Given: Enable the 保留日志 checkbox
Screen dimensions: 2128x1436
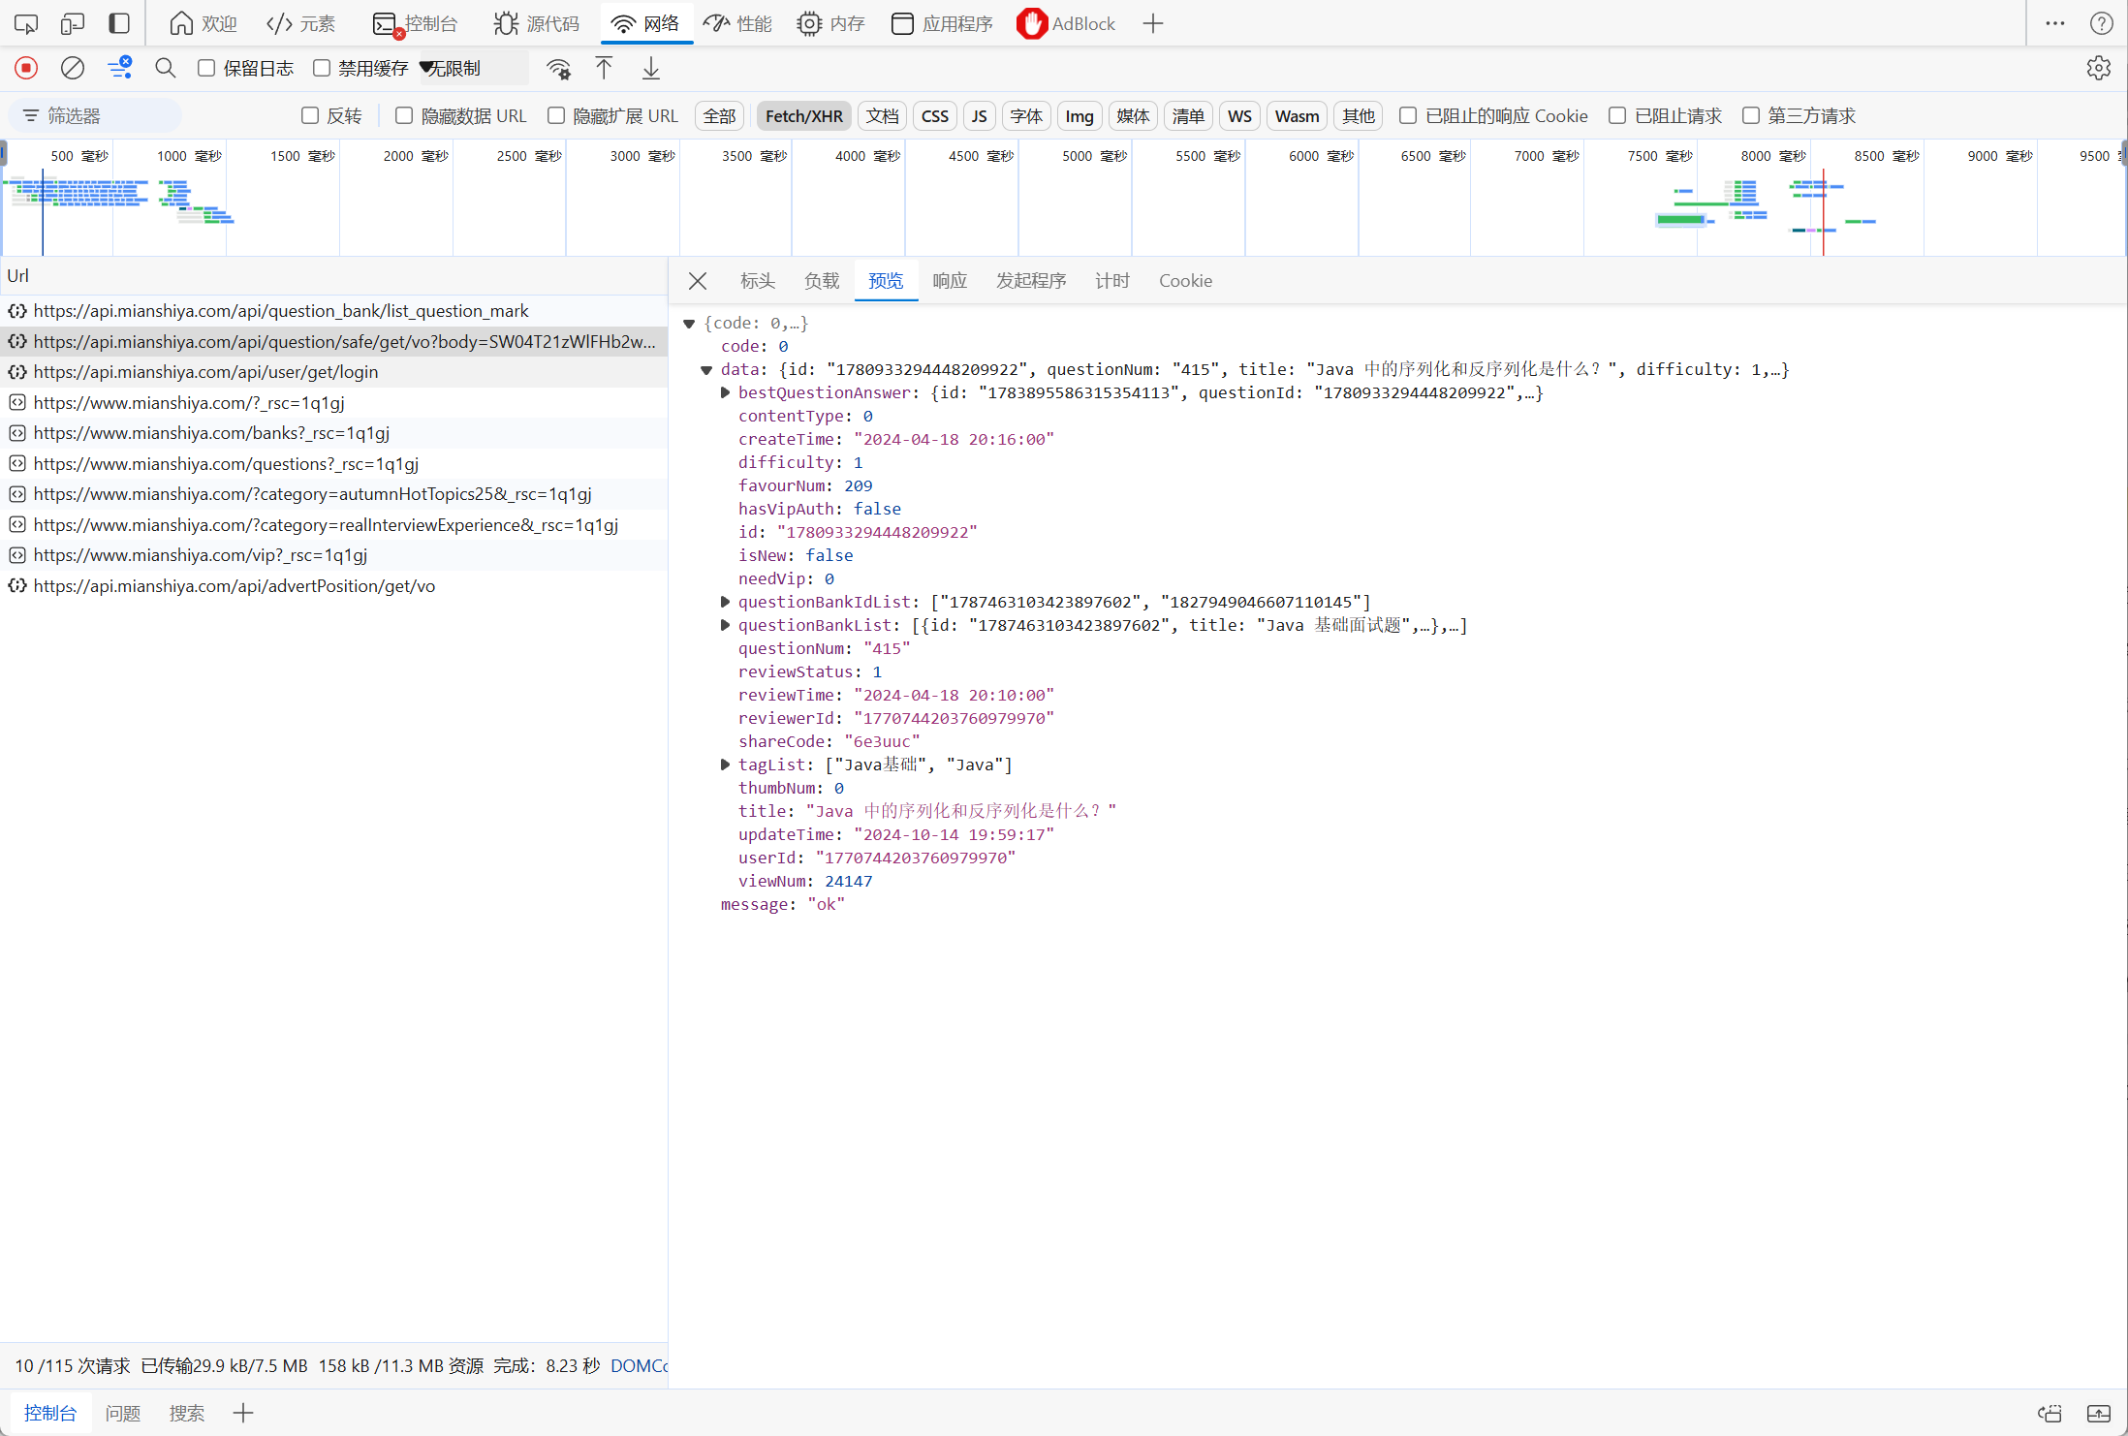Looking at the screenshot, I should point(206,68).
